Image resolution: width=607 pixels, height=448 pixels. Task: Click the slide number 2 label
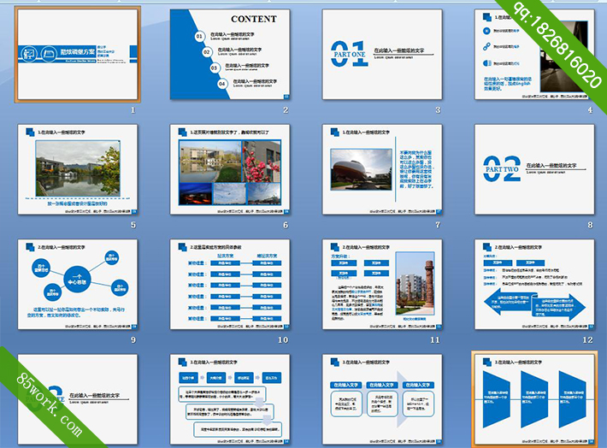(286, 110)
